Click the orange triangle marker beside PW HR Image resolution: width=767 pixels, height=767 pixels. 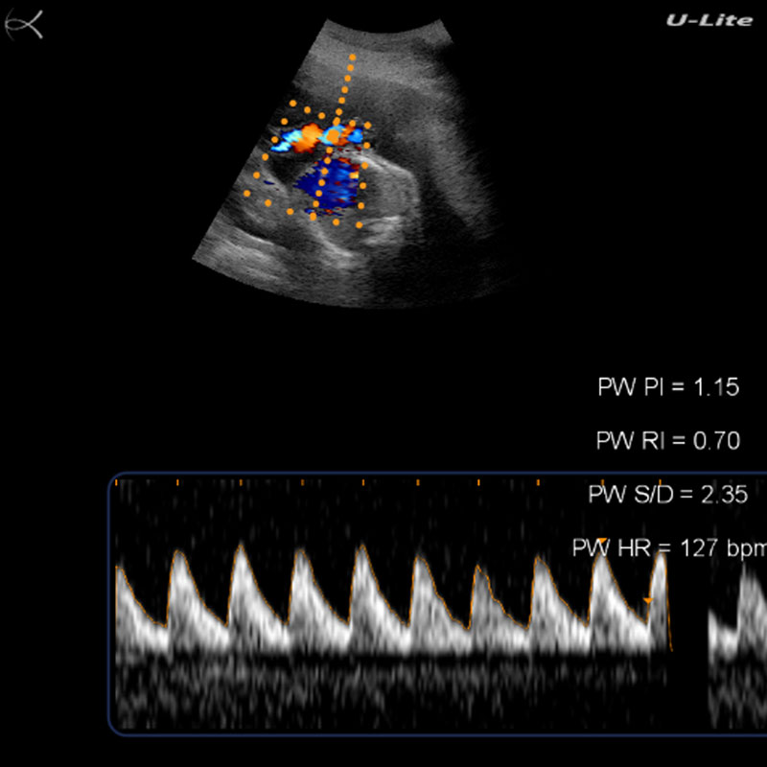[603, 541]
